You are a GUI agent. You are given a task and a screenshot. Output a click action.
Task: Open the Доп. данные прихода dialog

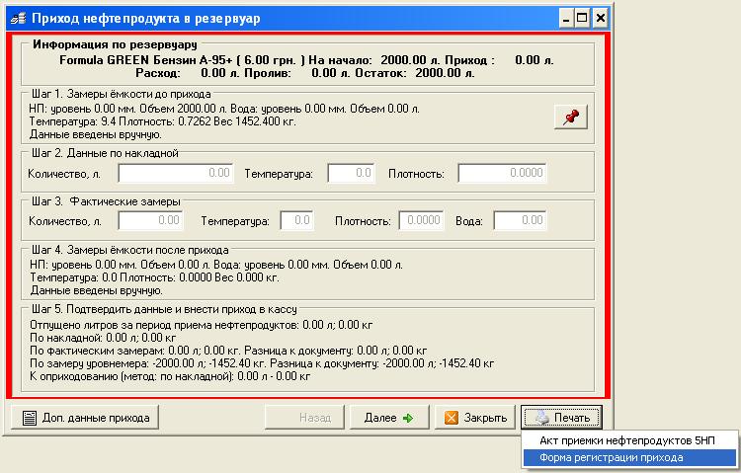(85, 418)
